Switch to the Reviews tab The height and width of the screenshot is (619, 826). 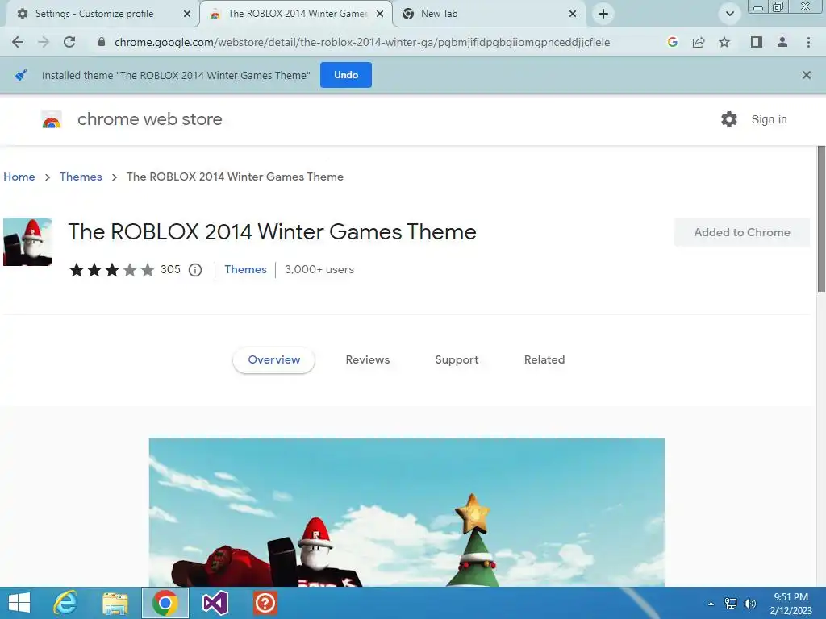click(368, 360)
